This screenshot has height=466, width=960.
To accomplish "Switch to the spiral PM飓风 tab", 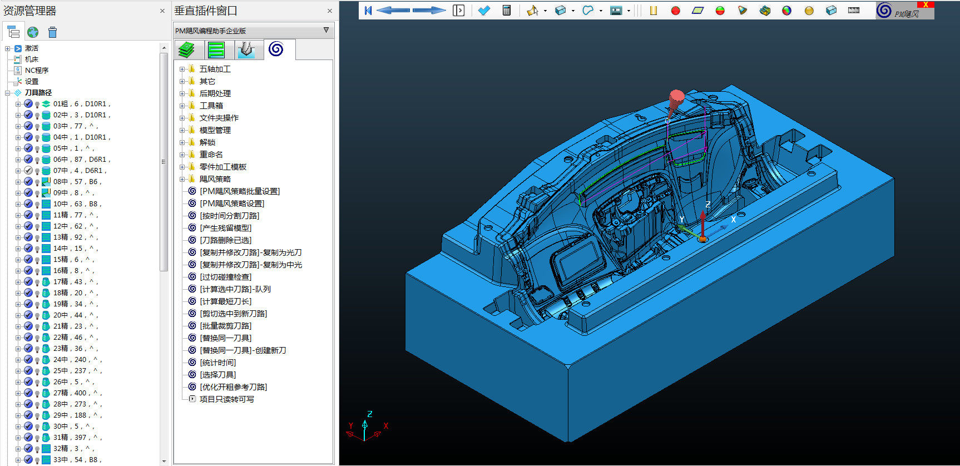I will pos(276,49).
